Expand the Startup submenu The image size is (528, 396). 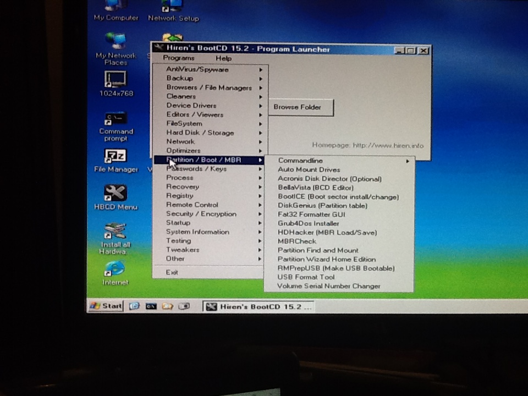coord(210,223)
